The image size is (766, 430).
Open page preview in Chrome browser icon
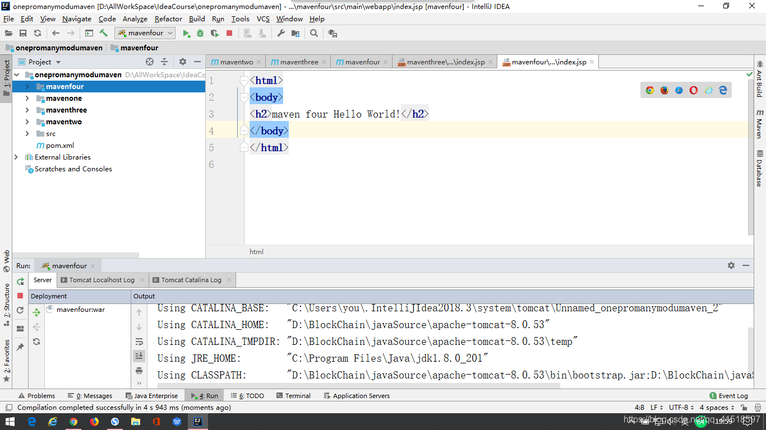[x=650, y=90]
